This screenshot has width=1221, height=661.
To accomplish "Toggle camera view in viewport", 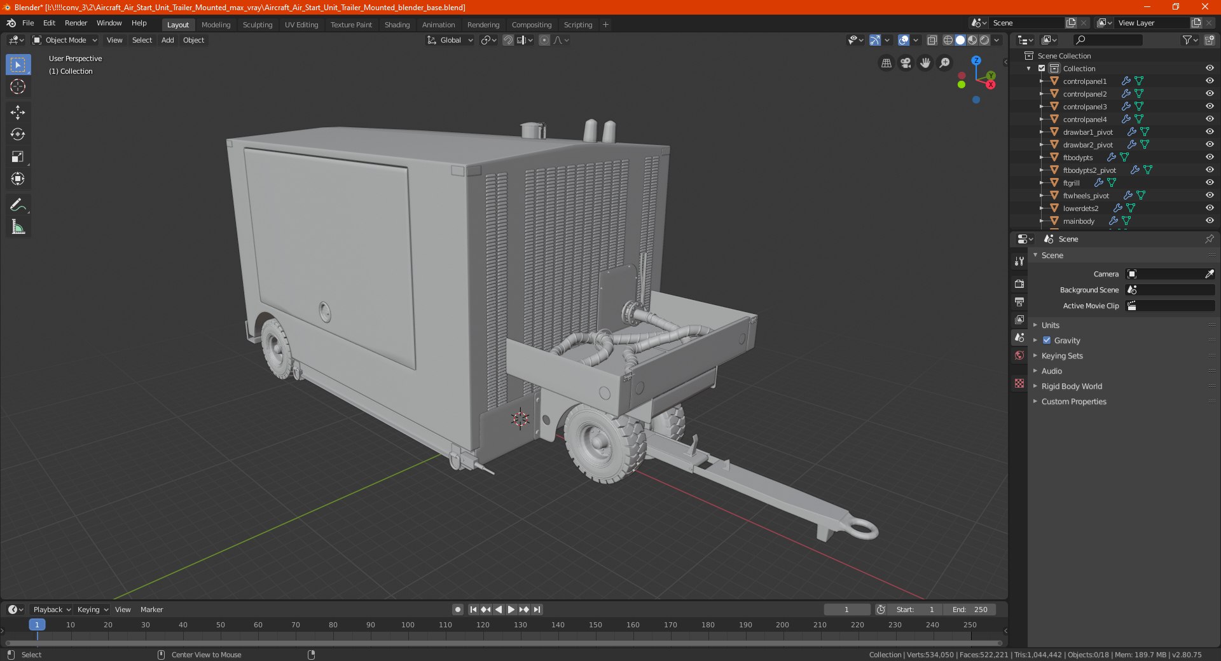I will (906, 63).
